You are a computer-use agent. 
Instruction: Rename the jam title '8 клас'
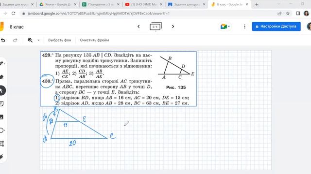(x=17, y=27)
